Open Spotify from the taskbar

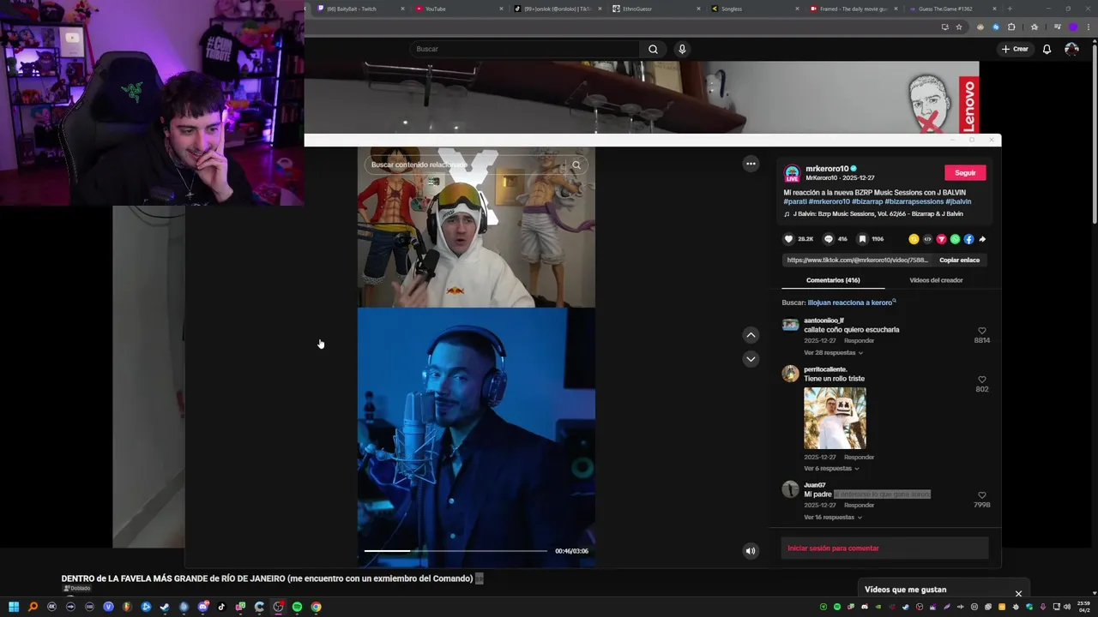(297, 607)
